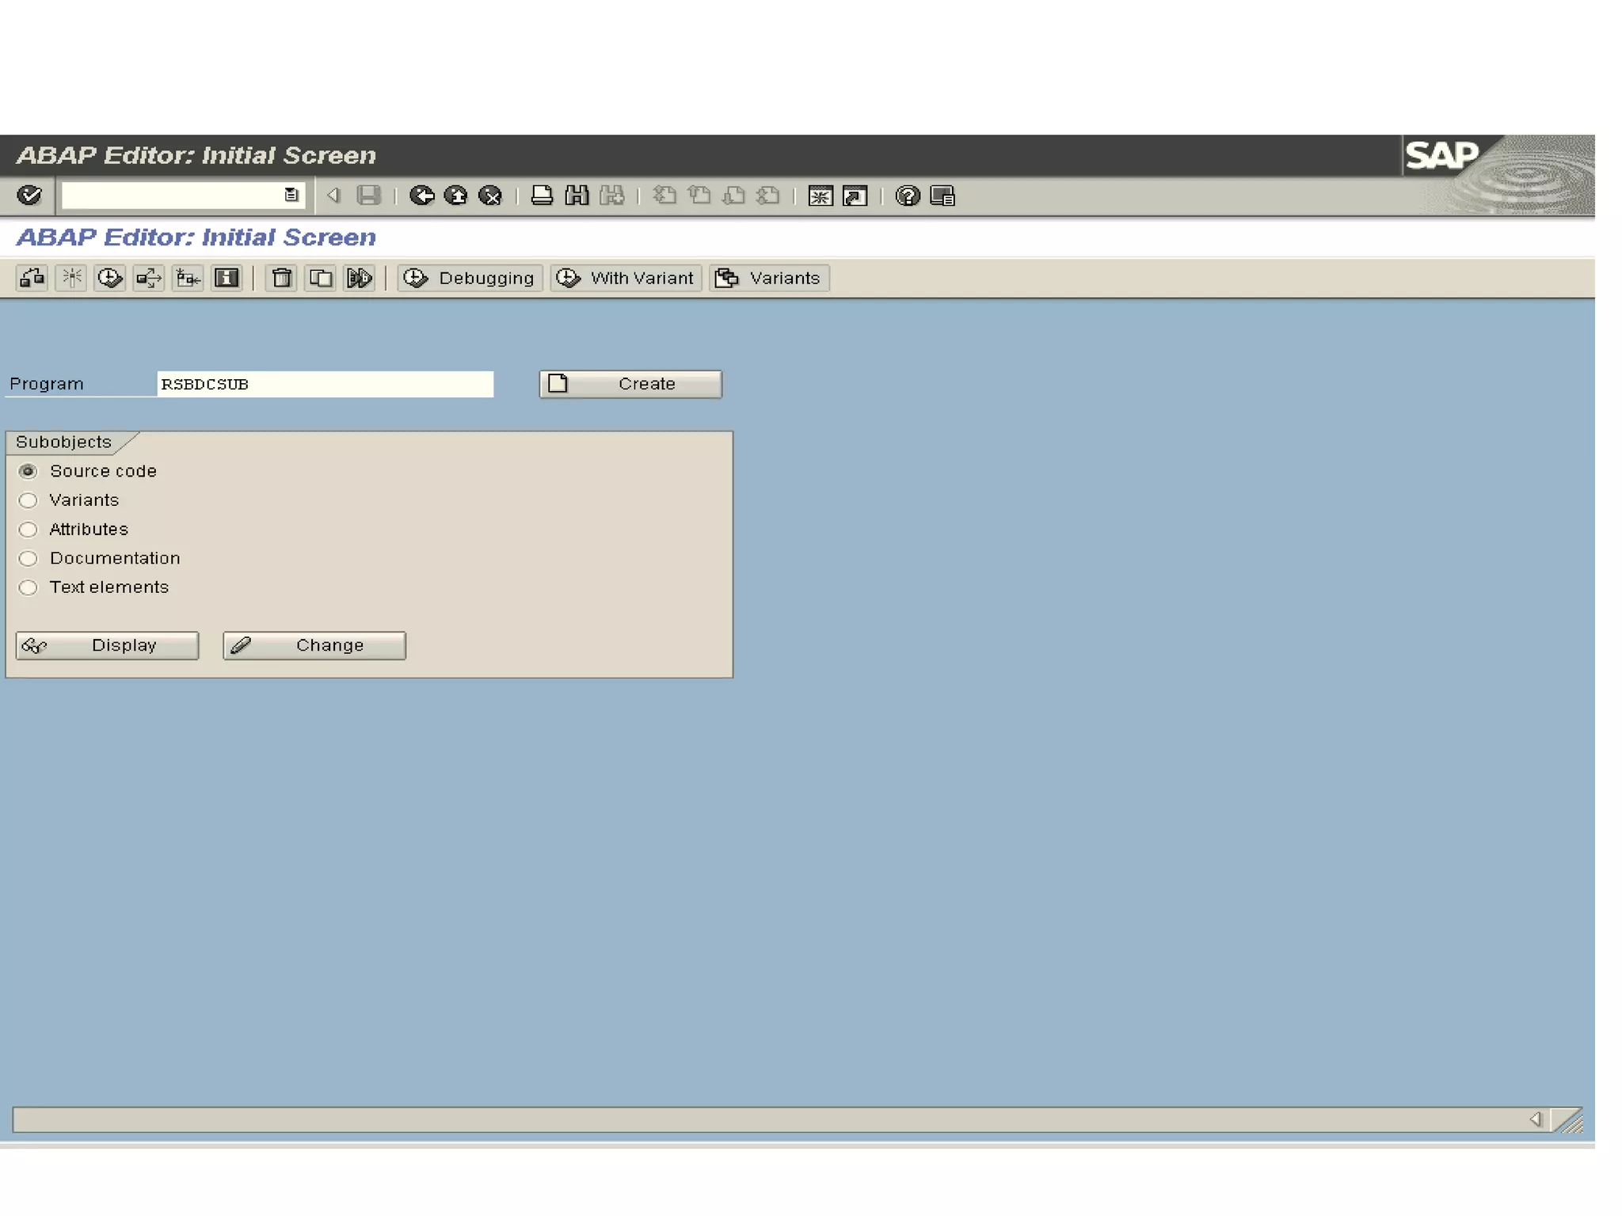
Task: Select the Variants radio button
Action: pos(28,500)
